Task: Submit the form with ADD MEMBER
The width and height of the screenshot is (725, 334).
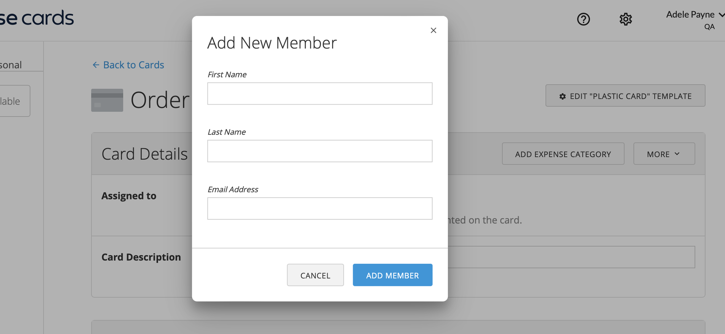Action: [x=392, y=275]
